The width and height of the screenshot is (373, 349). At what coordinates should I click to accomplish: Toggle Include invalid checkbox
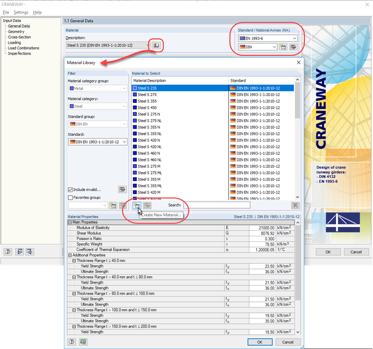click(x=70, y=190)
